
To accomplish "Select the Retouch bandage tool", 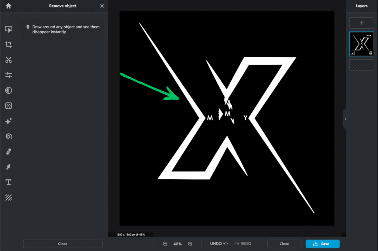I will (8, 151).
